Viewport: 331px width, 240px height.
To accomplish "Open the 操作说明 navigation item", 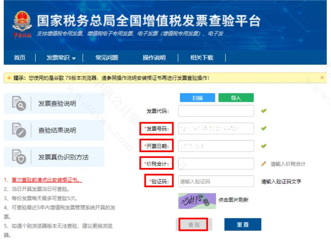I will (154, 58).
